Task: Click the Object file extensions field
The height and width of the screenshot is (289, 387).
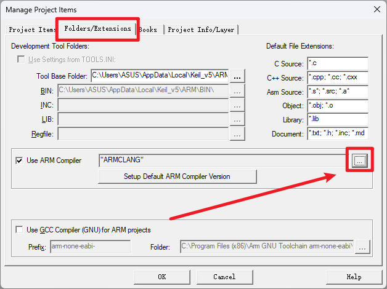Action: point(337,106)
